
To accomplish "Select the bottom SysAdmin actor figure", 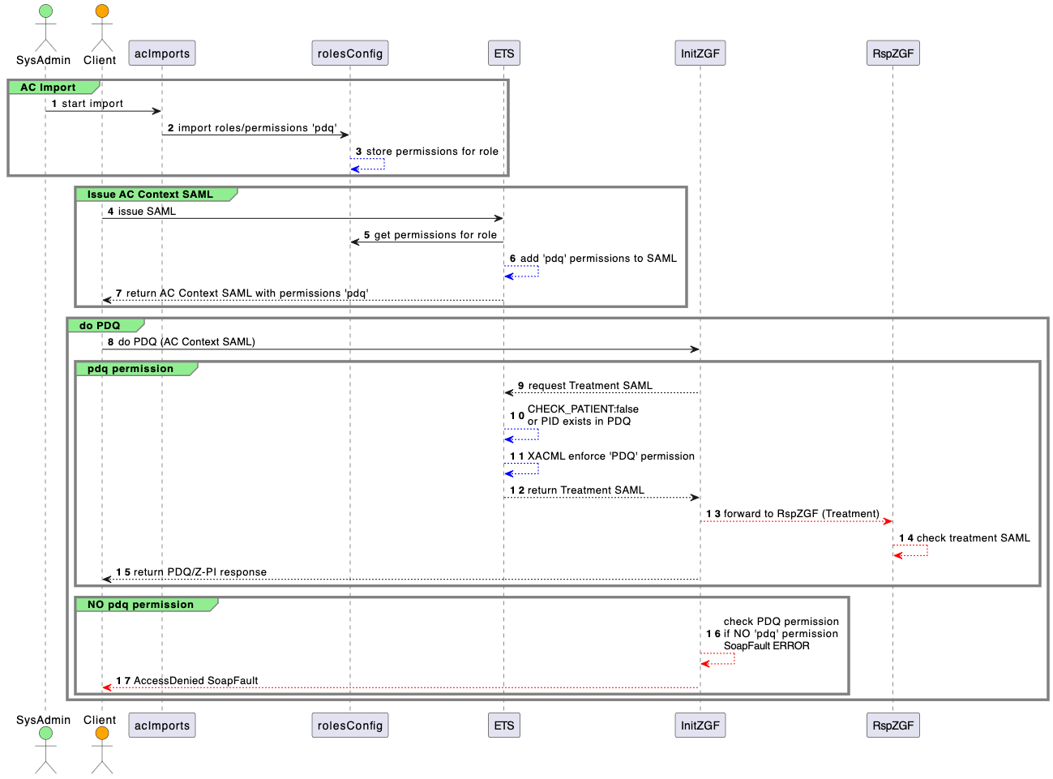I will coord(45,748).
